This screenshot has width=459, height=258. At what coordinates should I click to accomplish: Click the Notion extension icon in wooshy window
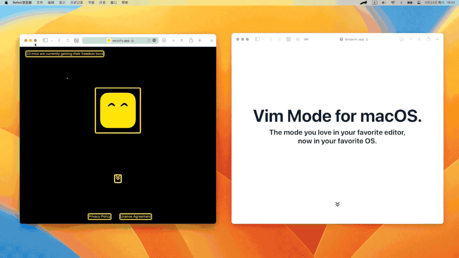[77, 40]
